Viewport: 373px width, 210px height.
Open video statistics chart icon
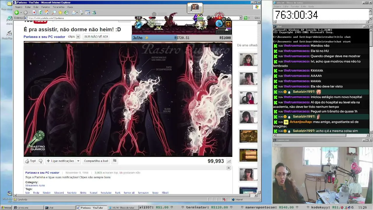click(229, 161)
